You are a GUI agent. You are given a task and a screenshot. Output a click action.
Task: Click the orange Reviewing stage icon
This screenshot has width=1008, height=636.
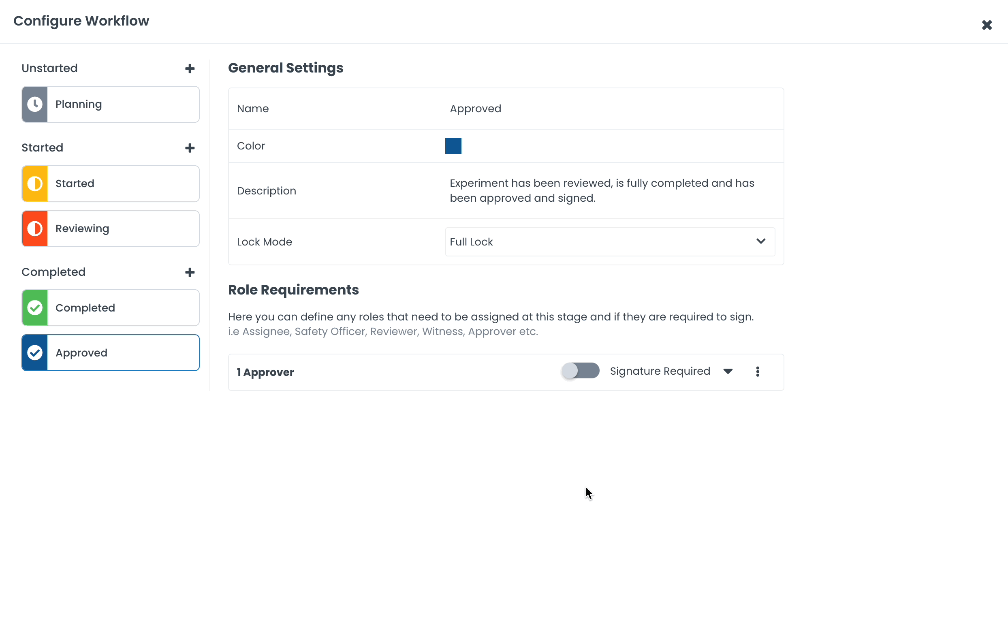pyautogui.click(x=35, y=228)
